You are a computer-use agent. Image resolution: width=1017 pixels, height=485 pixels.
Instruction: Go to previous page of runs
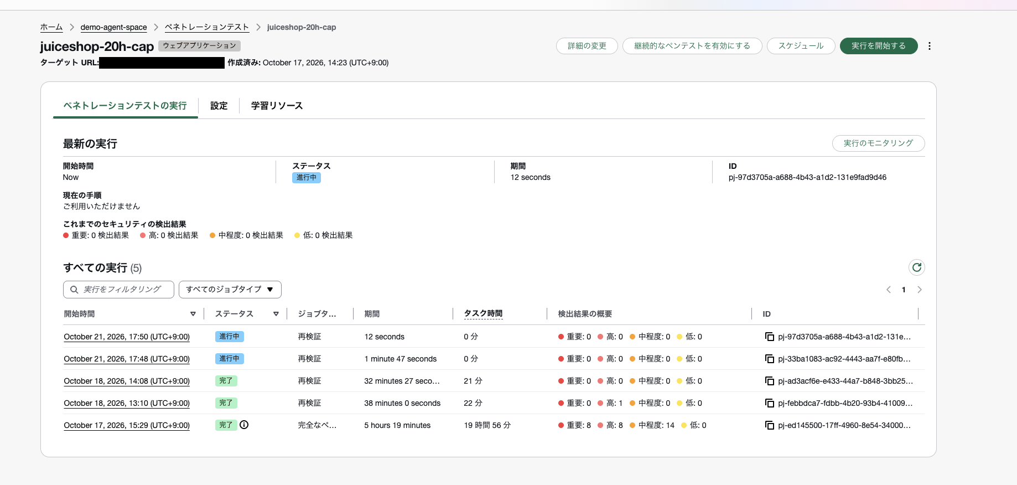(889, 290)
